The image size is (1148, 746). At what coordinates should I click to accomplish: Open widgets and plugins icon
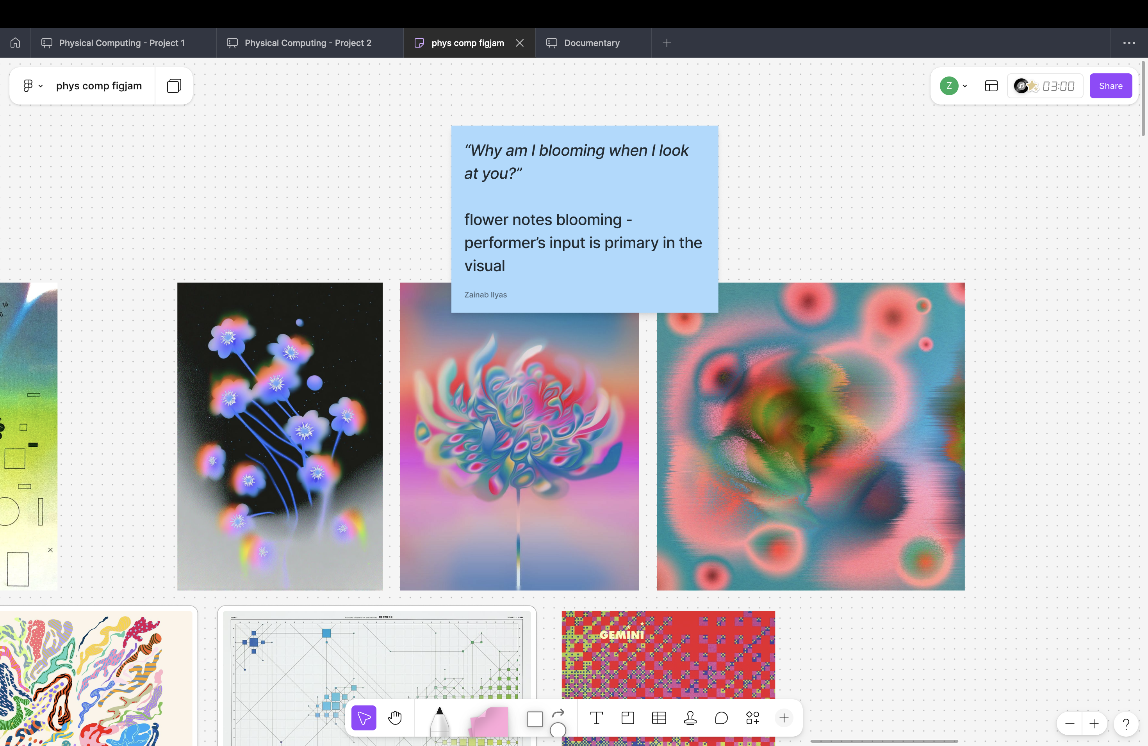[752, 718]
